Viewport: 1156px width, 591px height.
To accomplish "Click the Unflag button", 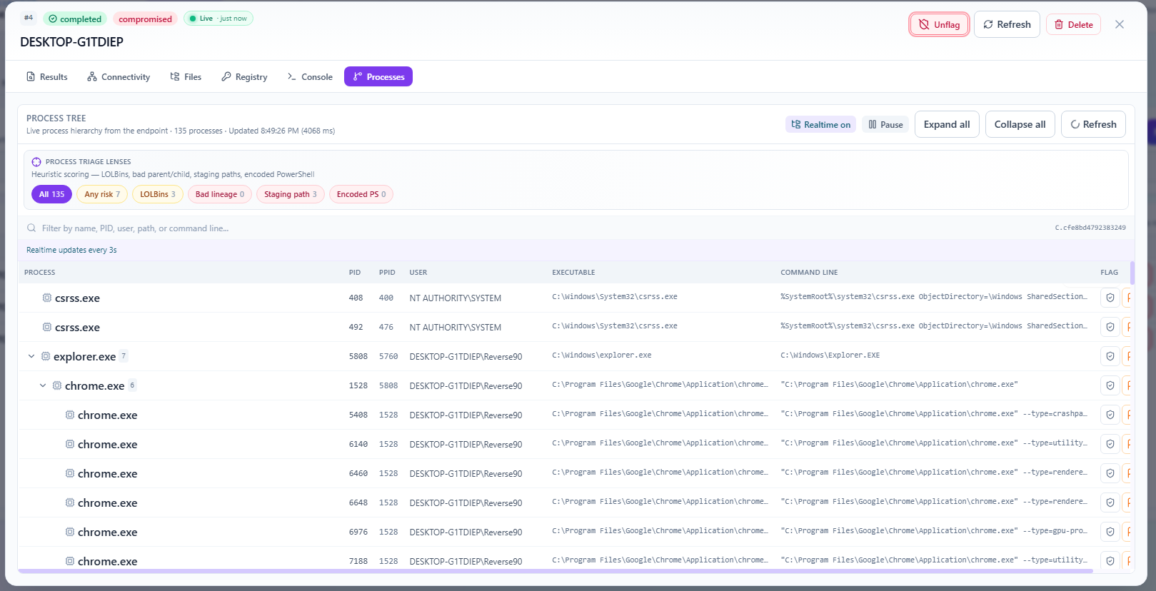I will pos(940,24).
